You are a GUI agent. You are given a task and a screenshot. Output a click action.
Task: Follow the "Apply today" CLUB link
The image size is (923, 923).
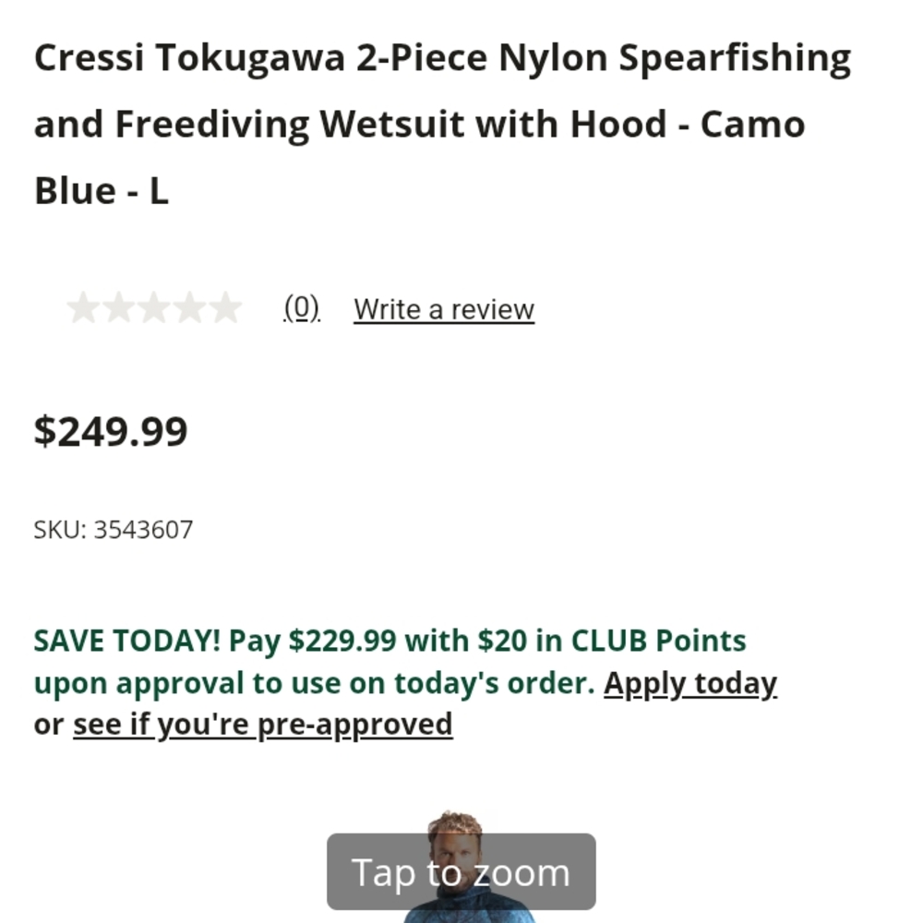(691, 683)
